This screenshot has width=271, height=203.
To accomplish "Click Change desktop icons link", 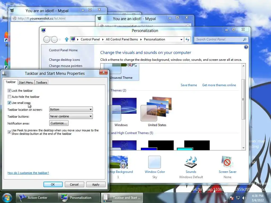I will [65, 60].
